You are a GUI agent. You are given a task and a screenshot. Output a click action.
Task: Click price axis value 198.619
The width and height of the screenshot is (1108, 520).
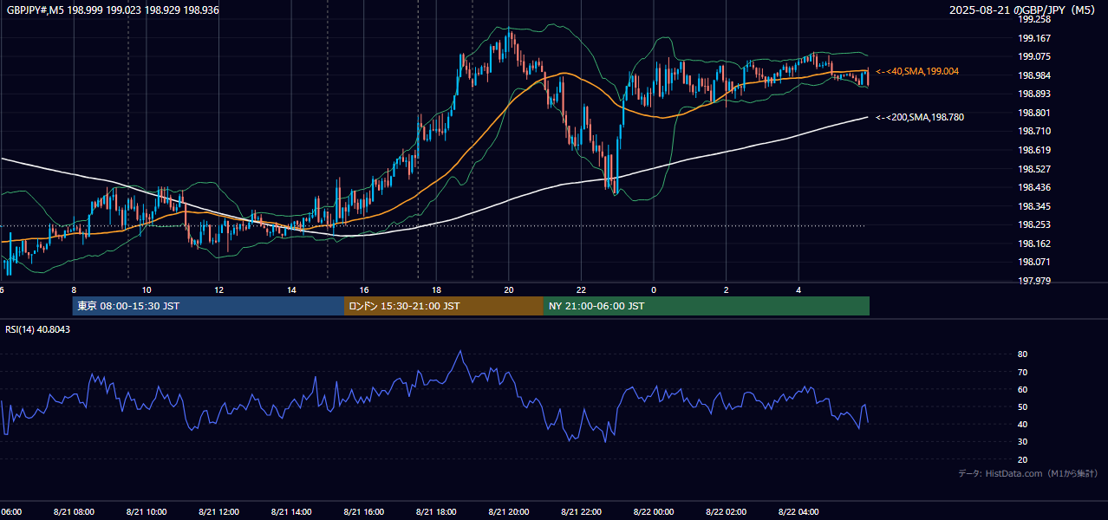tap(1034, 150)
